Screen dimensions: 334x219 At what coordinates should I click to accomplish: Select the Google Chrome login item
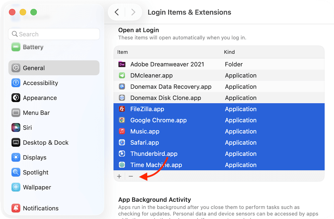point(158,120)
